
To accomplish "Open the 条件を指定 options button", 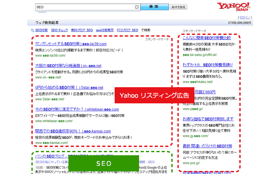I will tap(178, 7).
